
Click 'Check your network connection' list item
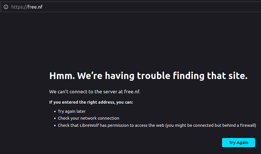coord(89,118)
